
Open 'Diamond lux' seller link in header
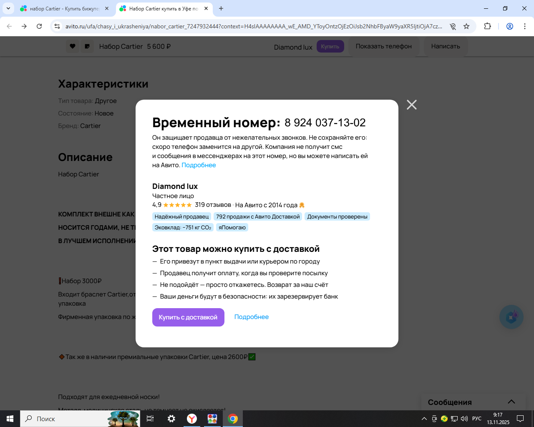pos(293,47)
